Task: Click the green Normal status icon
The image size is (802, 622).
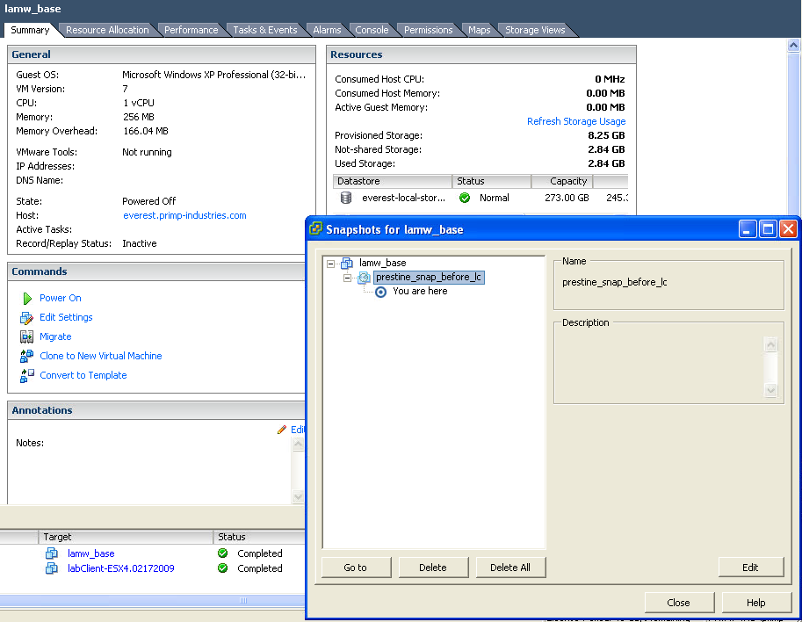Action: (x=465, y=198)
